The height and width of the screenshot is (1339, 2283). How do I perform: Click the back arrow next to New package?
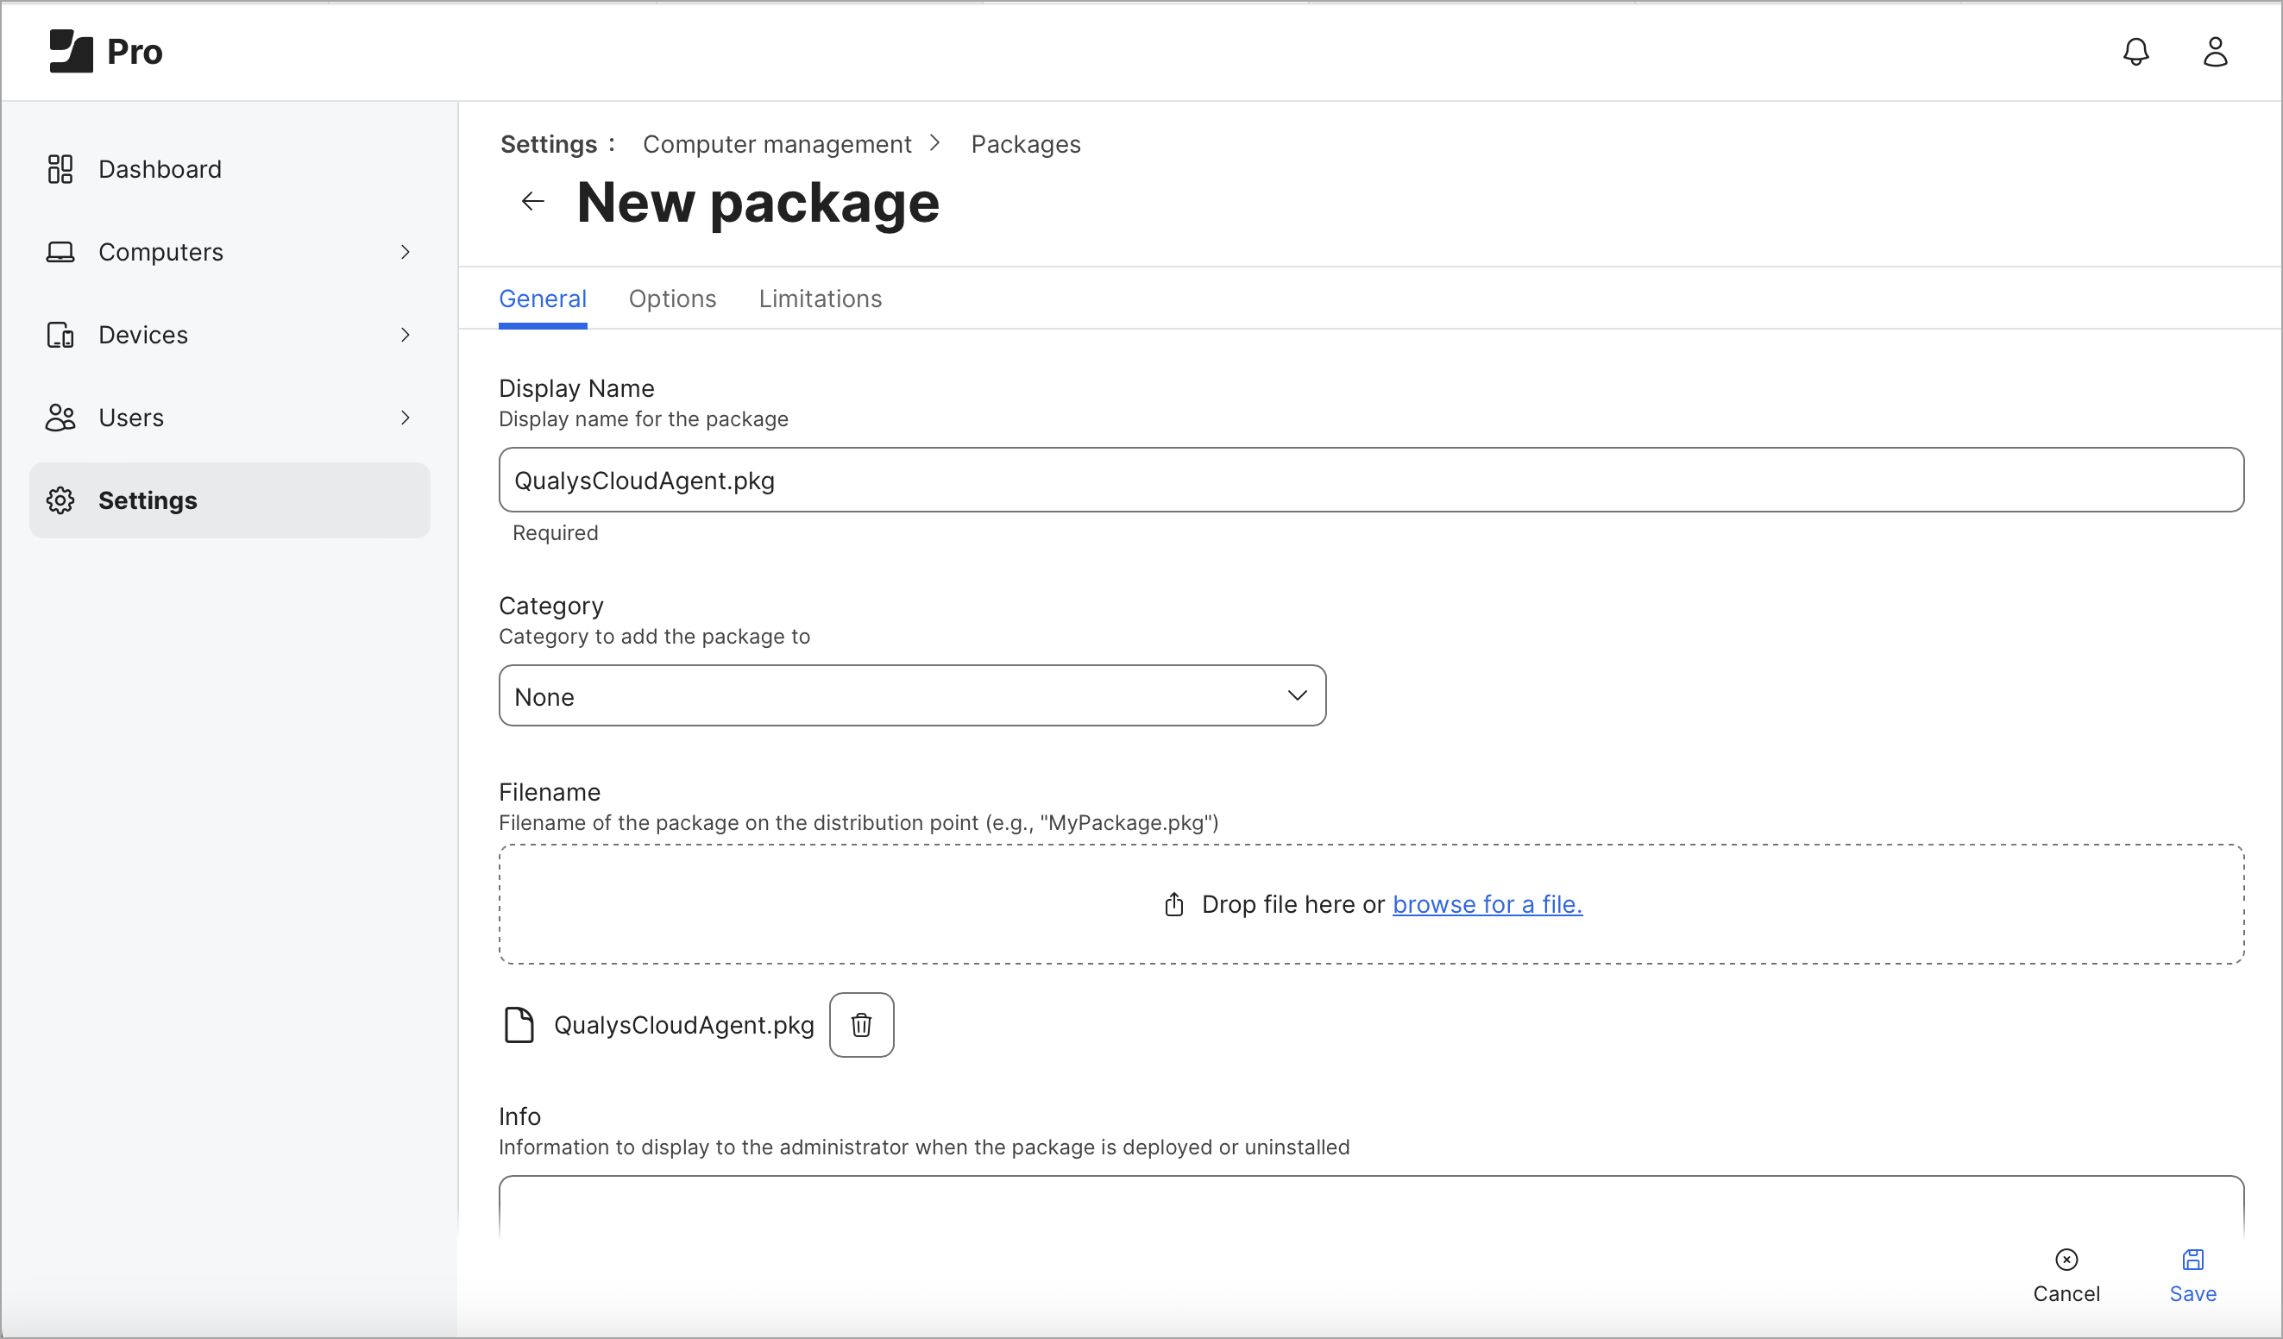click(532, 201)
